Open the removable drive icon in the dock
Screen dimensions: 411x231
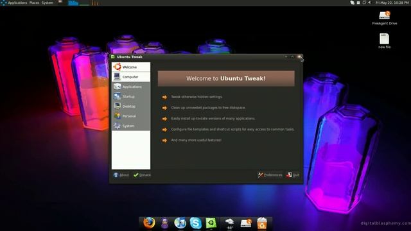[x=246, y=223]
